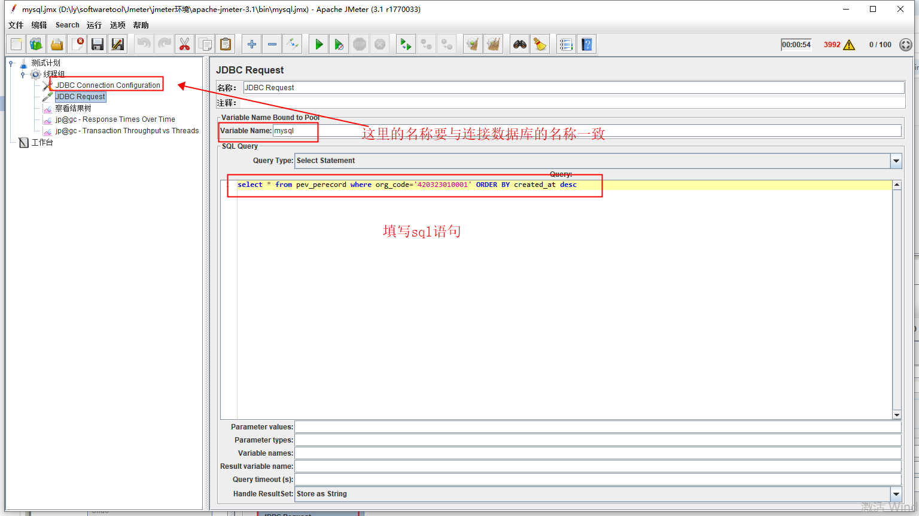Shut down test threads via toolbar icon
919x516 pixels.
point(380,44)
